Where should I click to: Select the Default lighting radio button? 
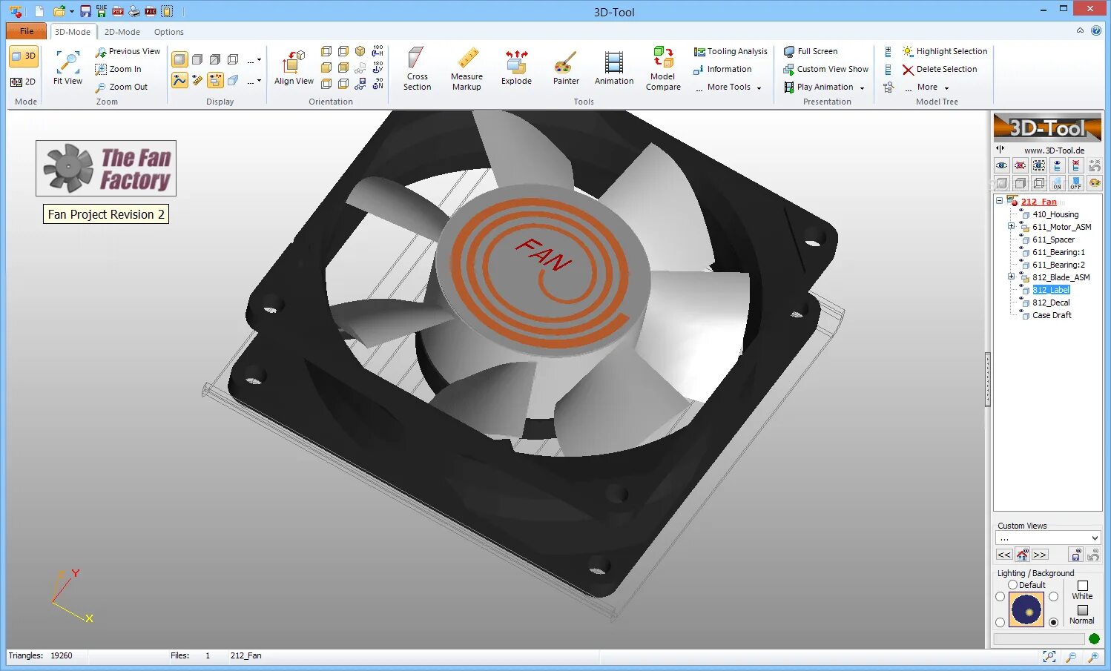[x=1012, y=585]
